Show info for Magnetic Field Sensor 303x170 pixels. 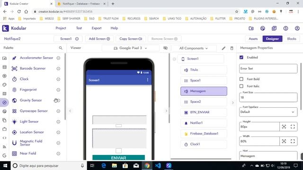(58, 143)
